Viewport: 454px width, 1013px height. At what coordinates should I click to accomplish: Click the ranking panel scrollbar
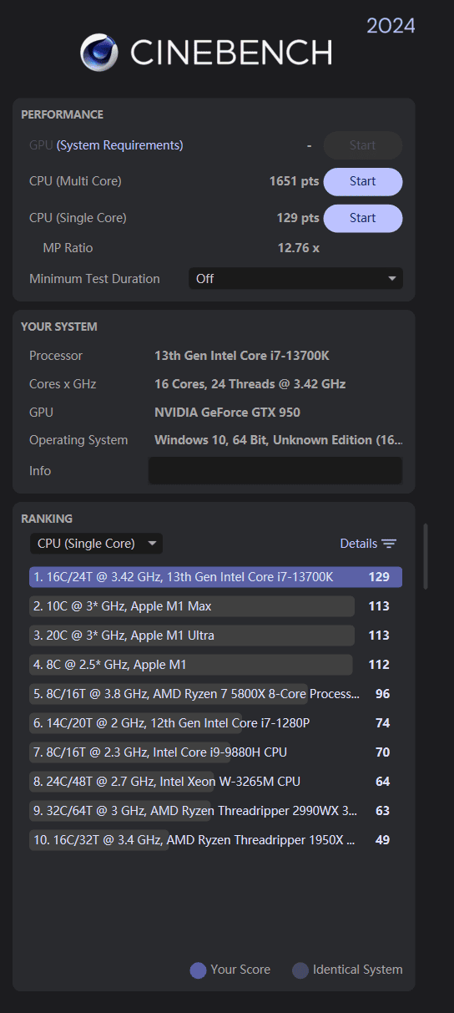426,555
